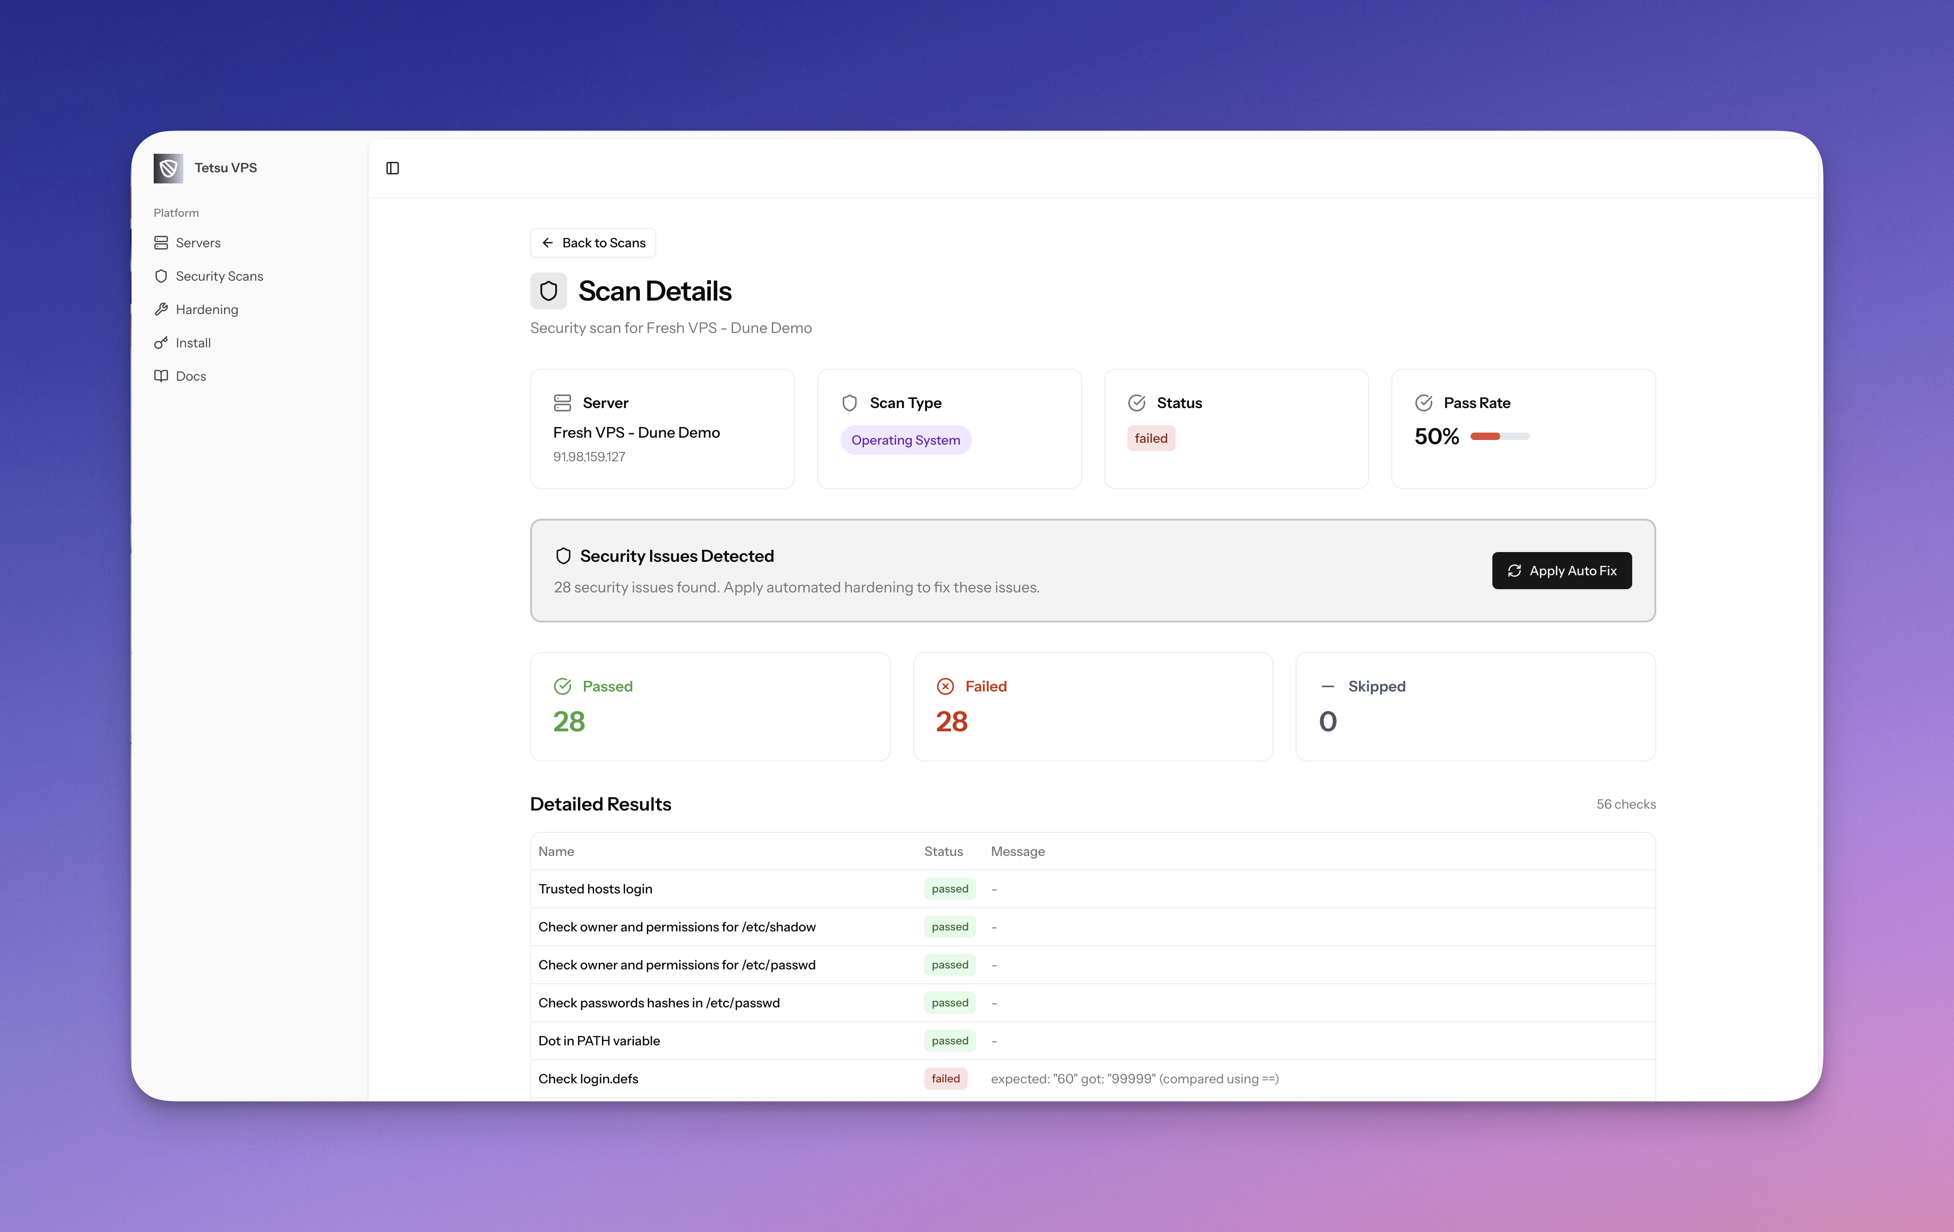The width and height of the screenshot is (1954, 1232).
Task: Open the Hardening menu item
Action: (x=207, y=309)
